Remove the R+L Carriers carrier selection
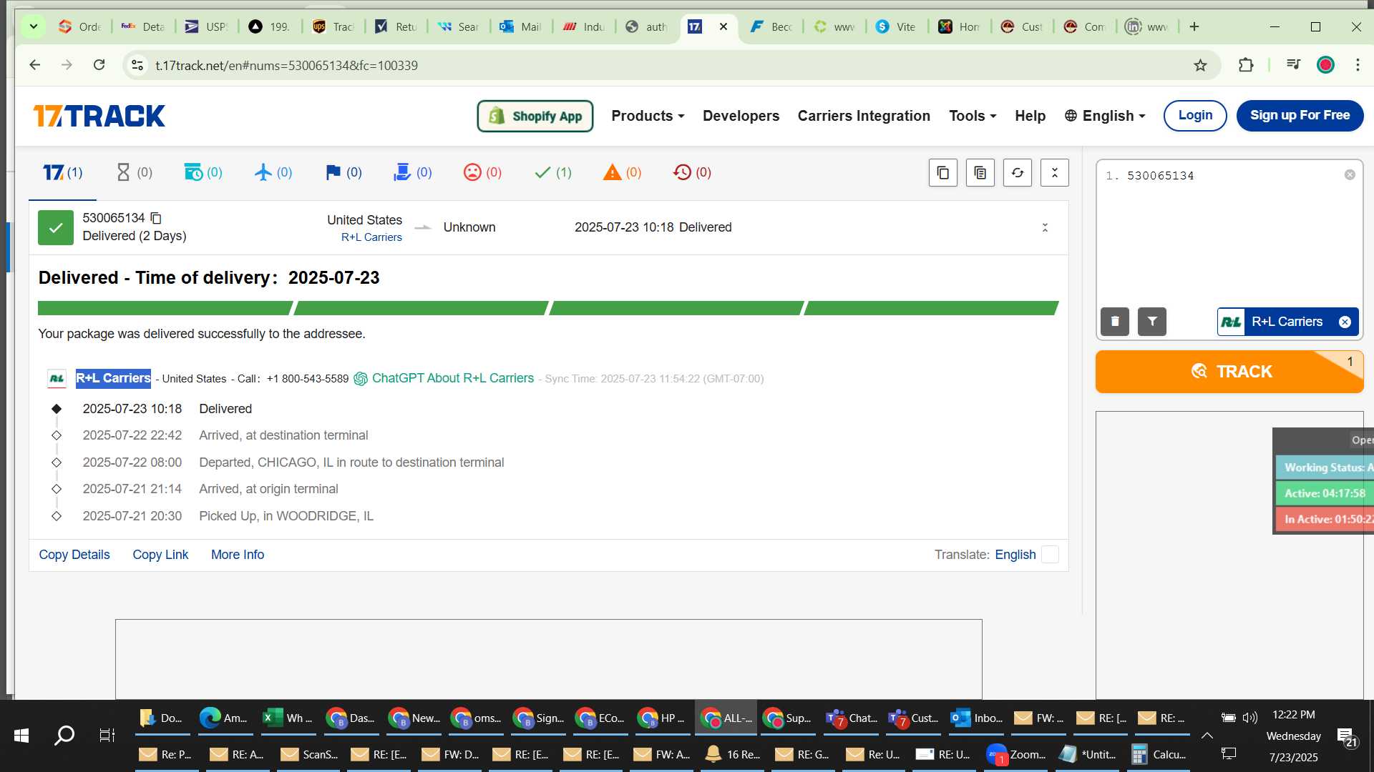 click(1345, 322)
